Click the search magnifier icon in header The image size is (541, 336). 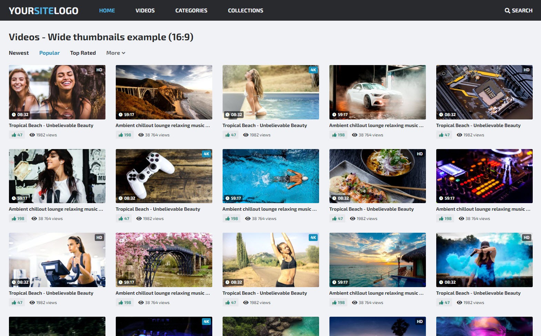click(507, 11)
